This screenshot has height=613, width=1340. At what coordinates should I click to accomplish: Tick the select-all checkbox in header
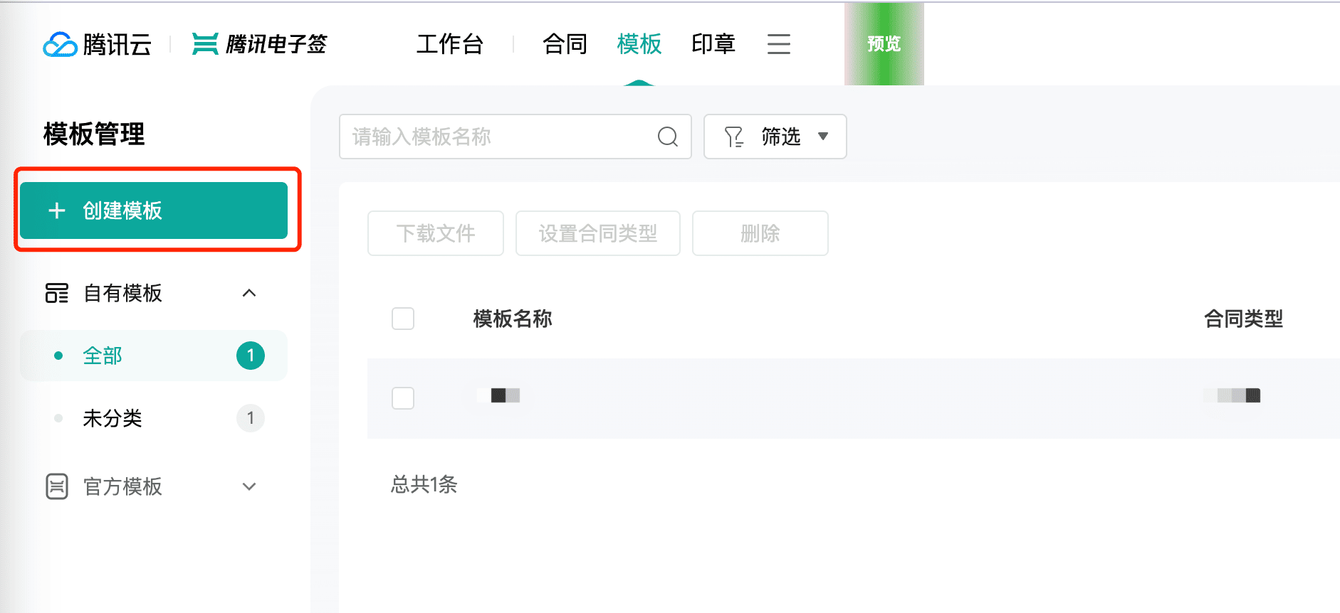click(x=403, y=319)
